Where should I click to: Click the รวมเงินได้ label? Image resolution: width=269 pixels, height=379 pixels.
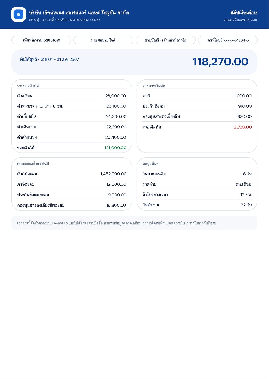tap(26, 148)
